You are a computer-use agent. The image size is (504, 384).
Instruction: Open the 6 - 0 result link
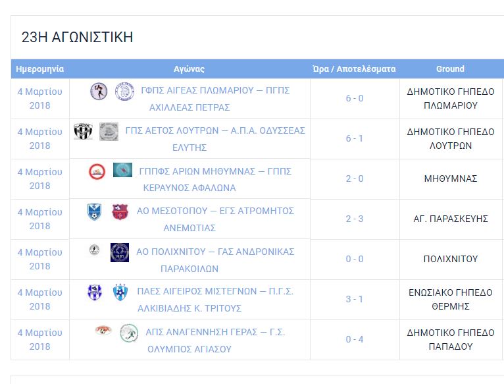pos(355,98)
